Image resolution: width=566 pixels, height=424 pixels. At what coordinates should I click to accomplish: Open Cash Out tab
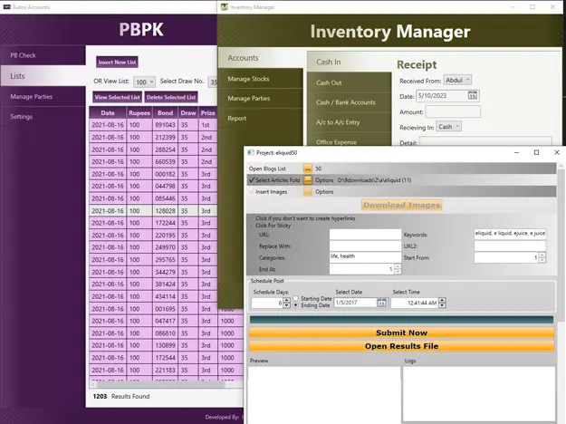[x=329, y=82]
